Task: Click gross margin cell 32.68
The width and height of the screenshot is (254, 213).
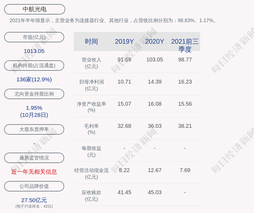Action: [x=125, y=126]
